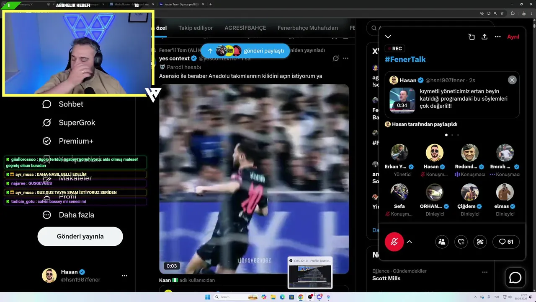Open a new browser tab with plus
The width and height of the screenshot is (536, 302).
210,4
